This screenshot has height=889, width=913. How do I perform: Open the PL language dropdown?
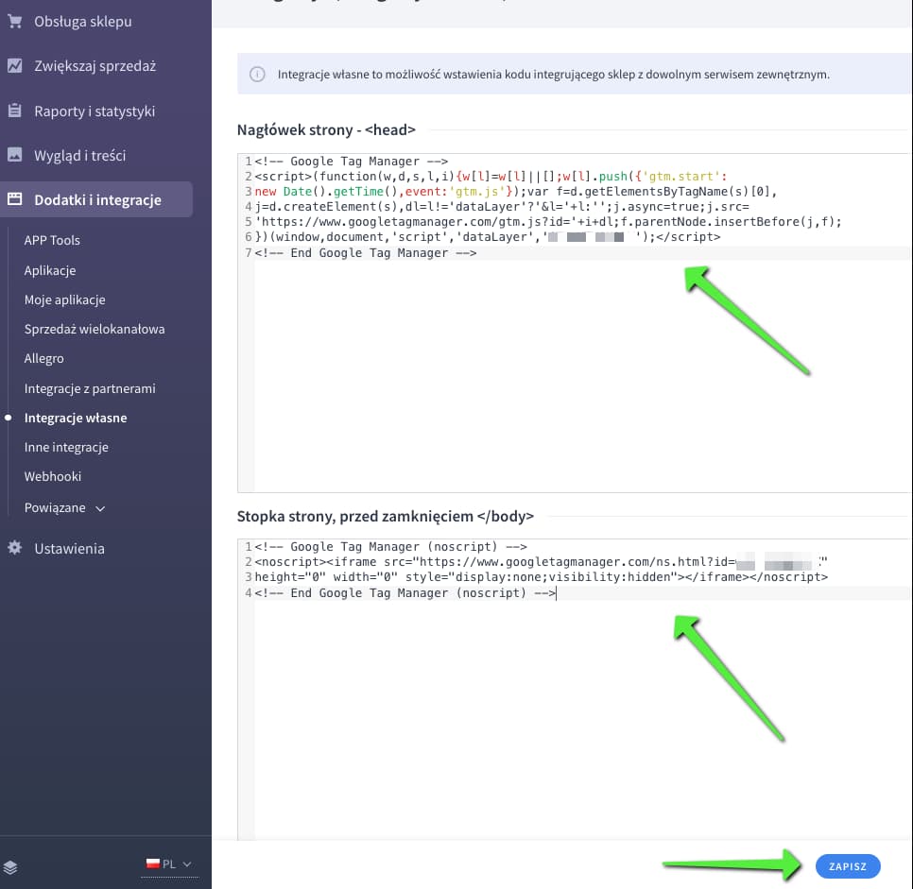[x=169, y=864]
